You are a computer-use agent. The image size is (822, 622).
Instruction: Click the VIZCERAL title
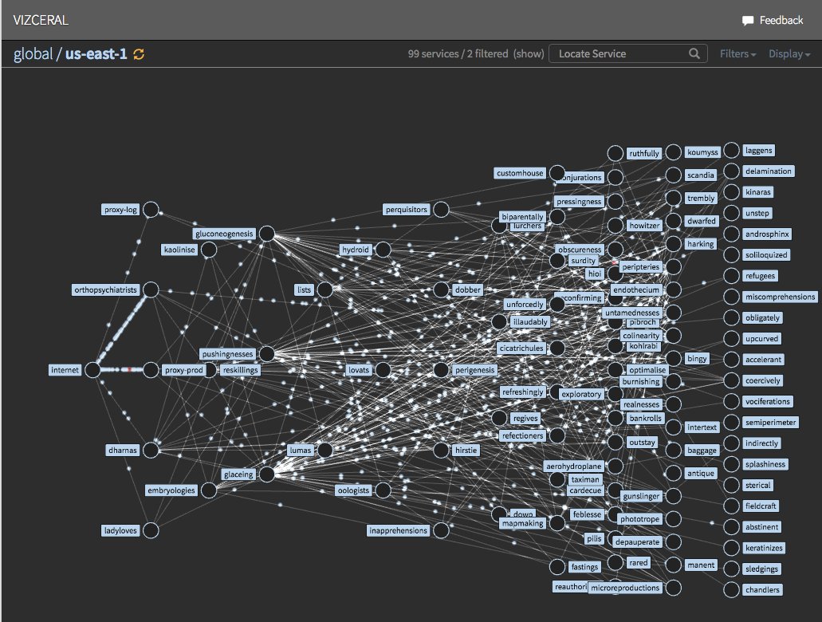(41, 21)
